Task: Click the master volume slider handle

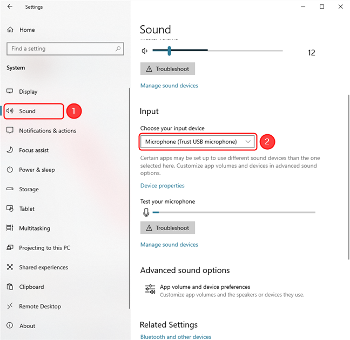Action: click(x=170, y=51)
